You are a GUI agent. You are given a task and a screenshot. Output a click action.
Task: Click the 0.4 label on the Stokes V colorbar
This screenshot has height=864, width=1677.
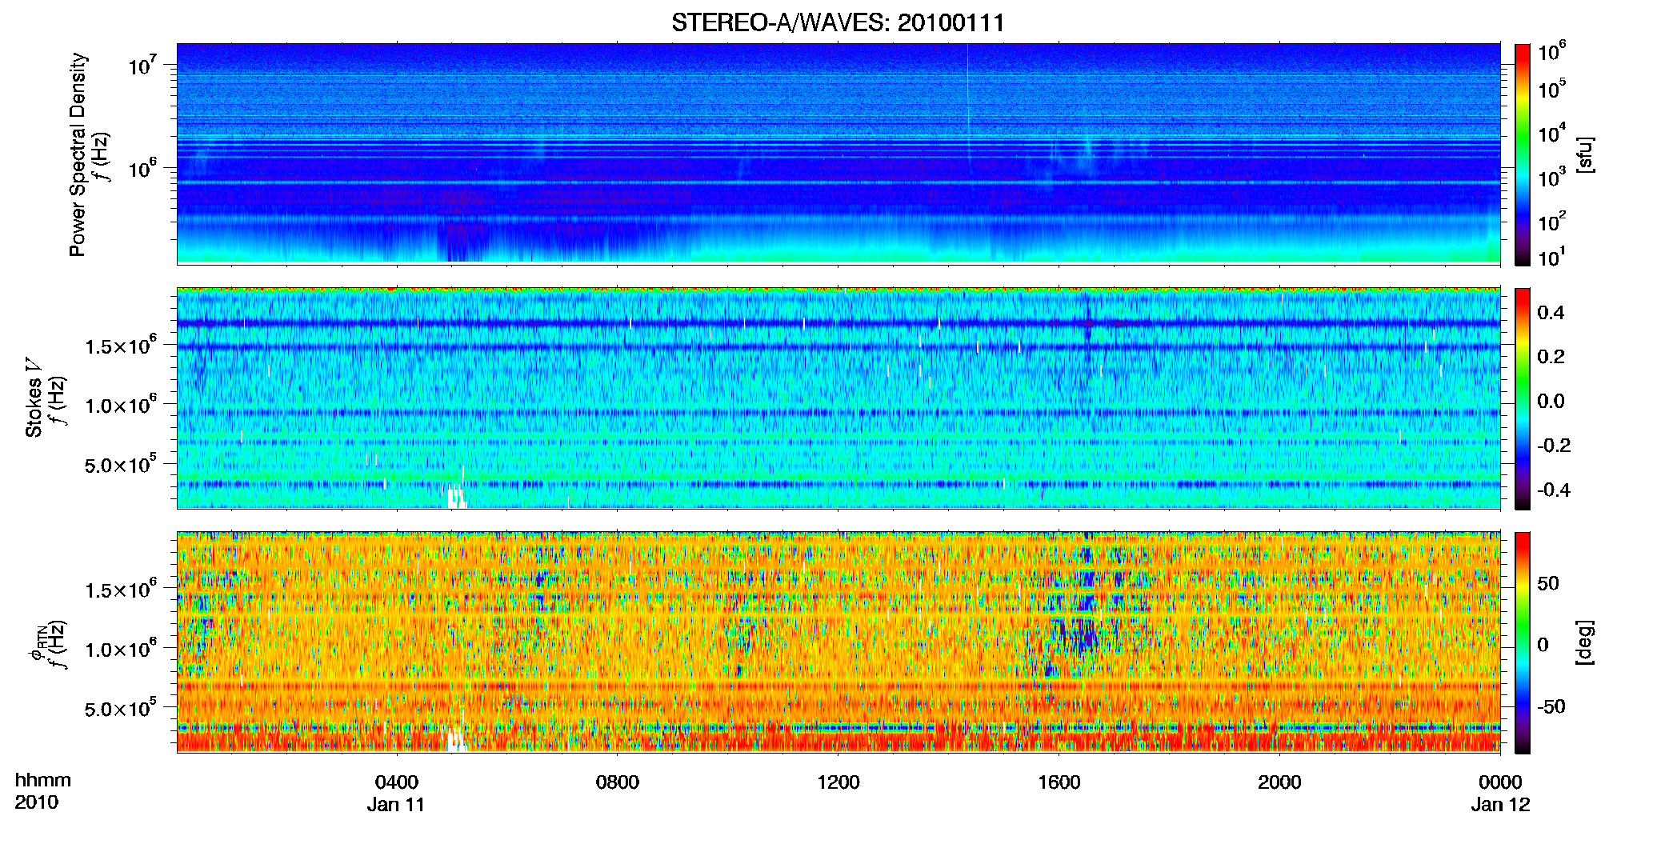point(1551,313)
